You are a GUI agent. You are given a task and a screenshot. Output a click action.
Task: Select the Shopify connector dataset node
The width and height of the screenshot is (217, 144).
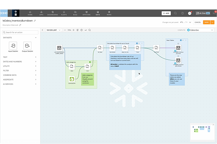coord(72,79)
